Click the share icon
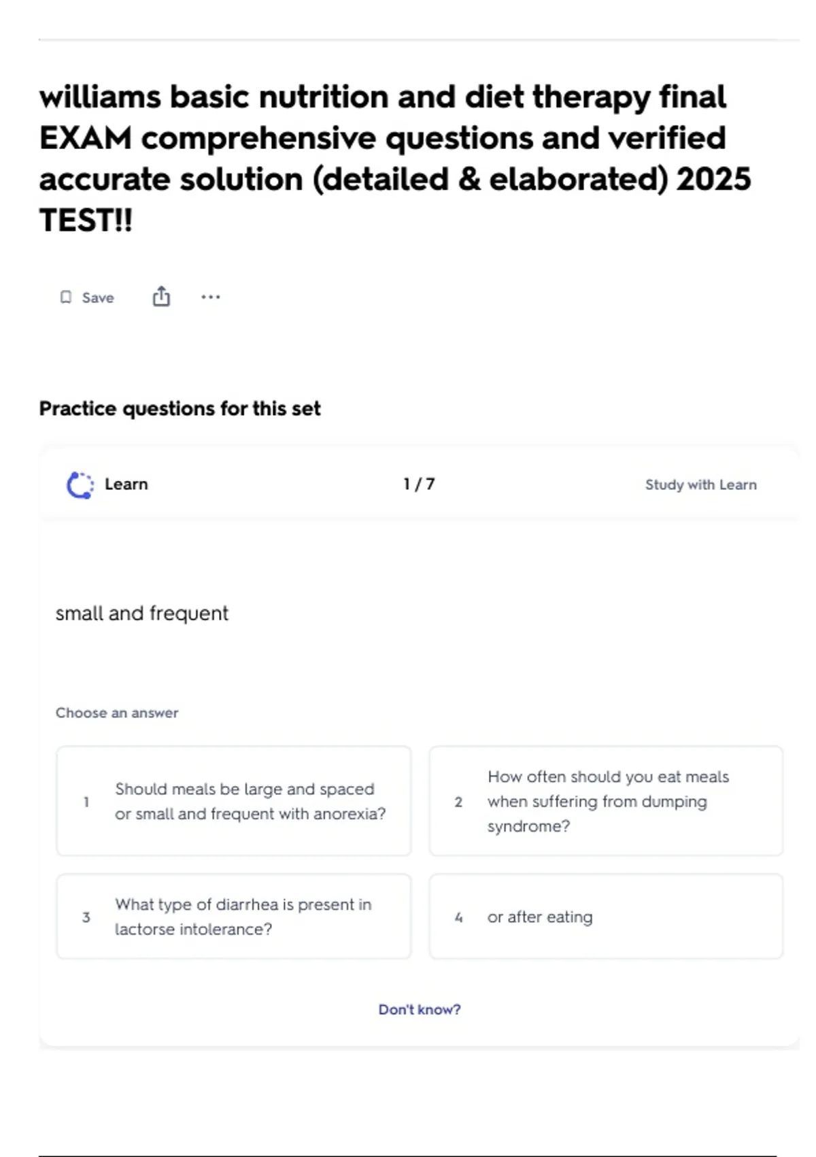The image size is (816, 1157). pos(161,297)
